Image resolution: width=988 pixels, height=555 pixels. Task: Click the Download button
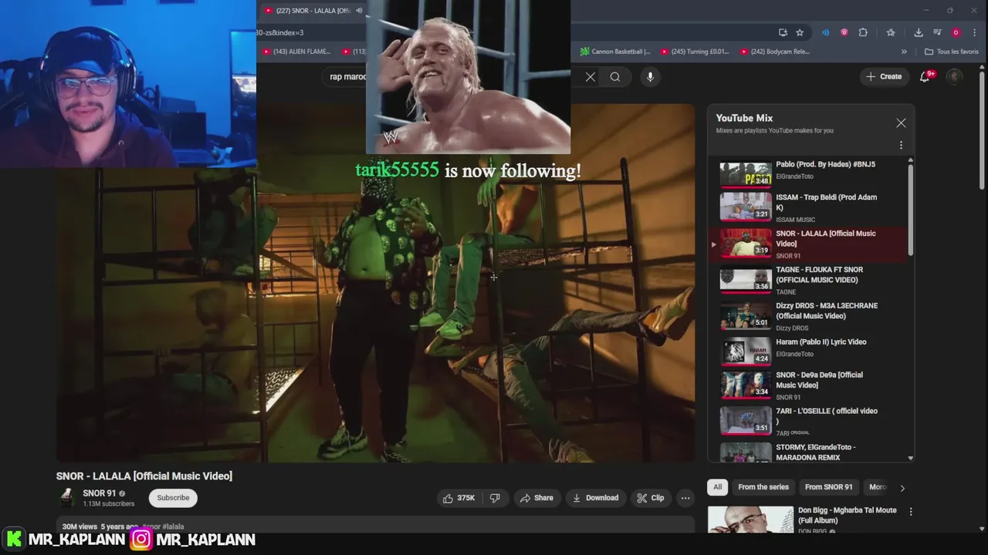coord(595,498)
